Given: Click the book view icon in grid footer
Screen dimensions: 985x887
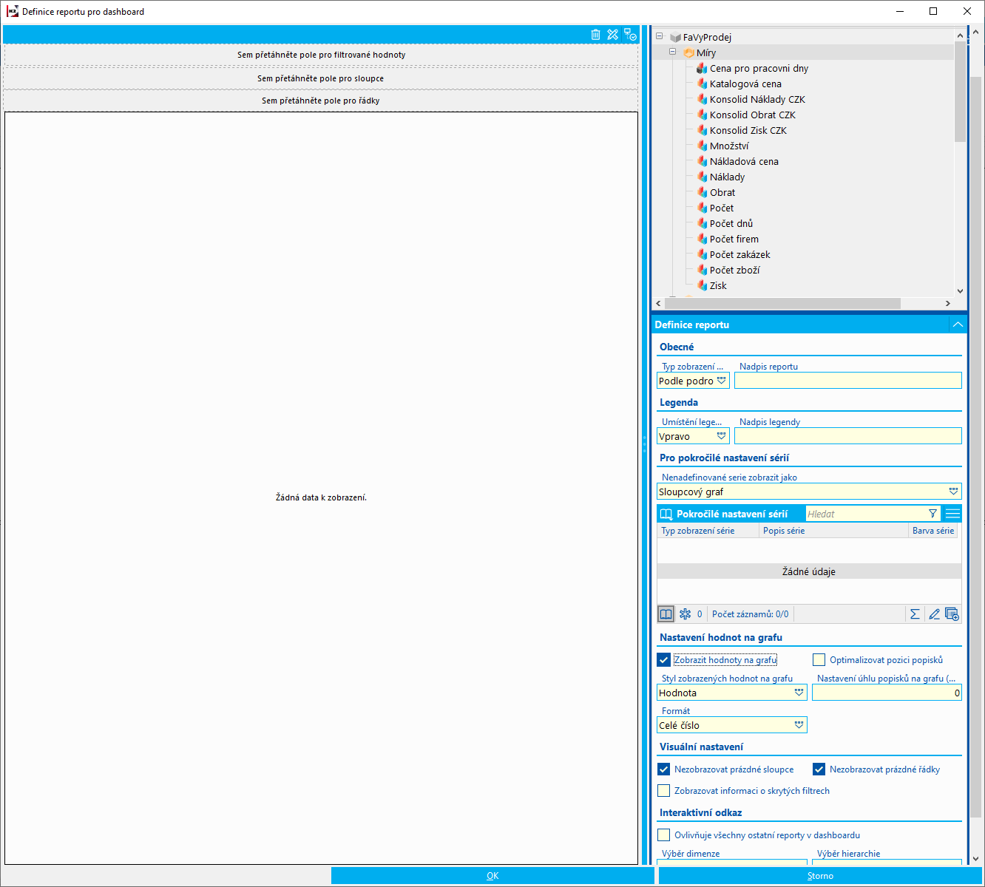Looking at the screenshot, I should 666,614.
